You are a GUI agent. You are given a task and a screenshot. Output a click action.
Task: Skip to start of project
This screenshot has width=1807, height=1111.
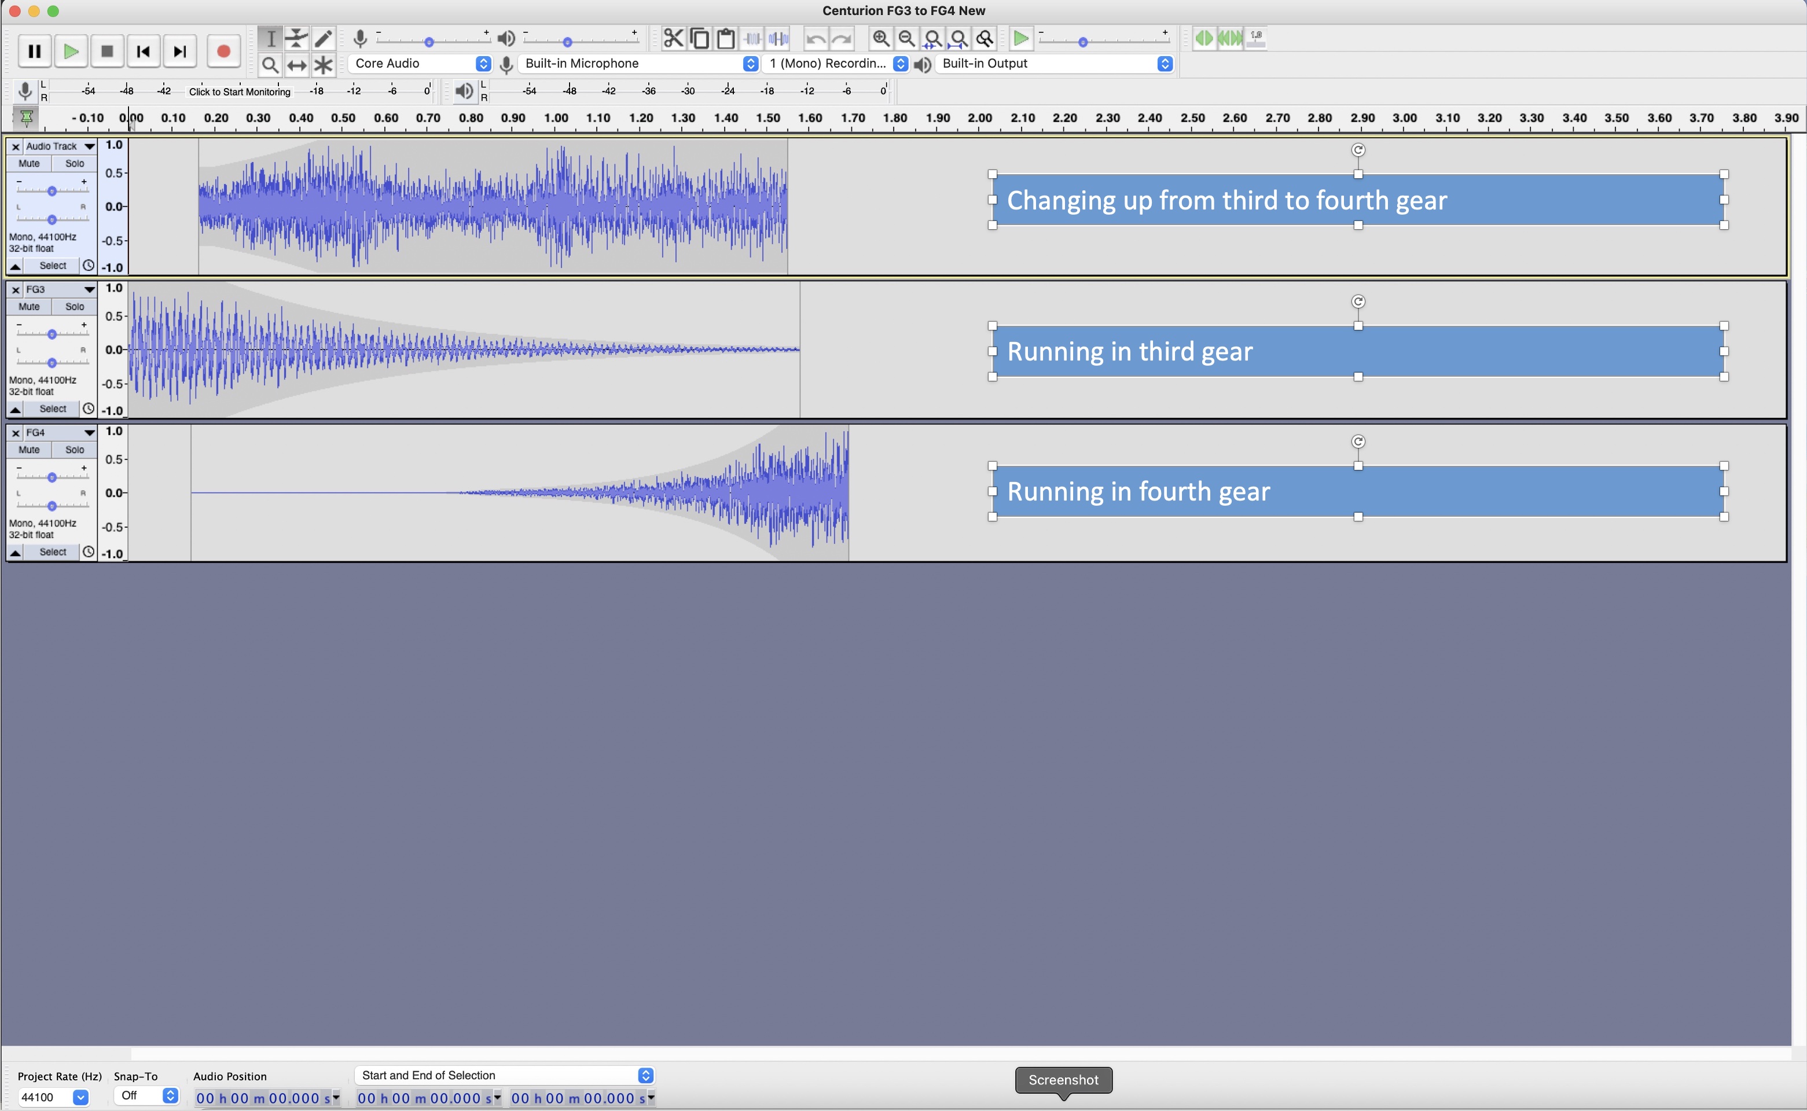click(x=144, y=51)
